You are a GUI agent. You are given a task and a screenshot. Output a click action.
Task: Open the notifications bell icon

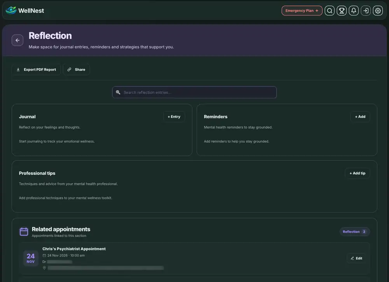(x=354, y=11)
